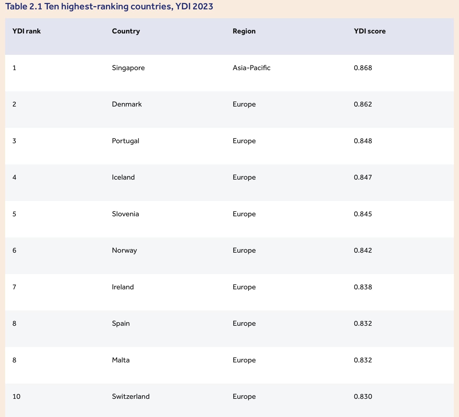This screenshot has height=417, width=459.
Task: Click rank number 8 in Malta's row
Action: (14, 360)
